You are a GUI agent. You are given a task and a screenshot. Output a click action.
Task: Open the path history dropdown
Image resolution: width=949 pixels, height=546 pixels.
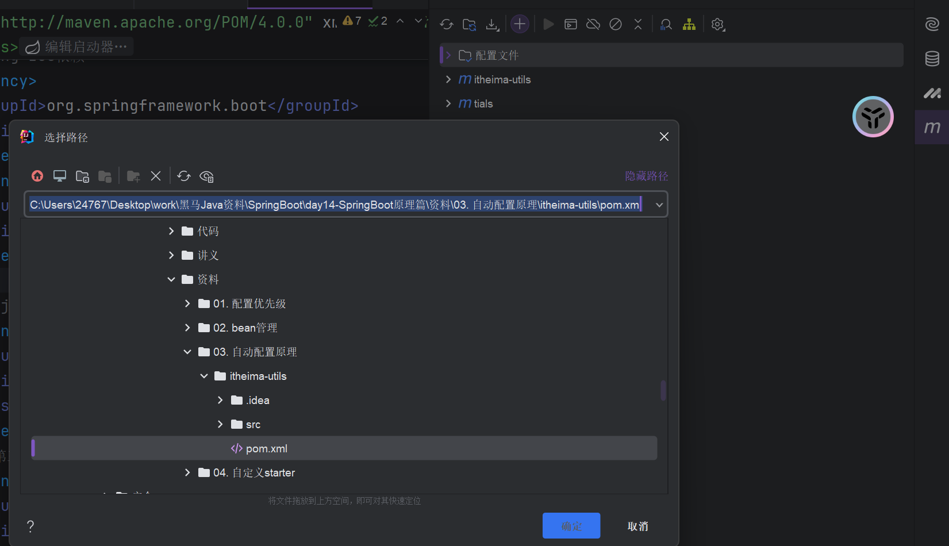coord(659,205)
